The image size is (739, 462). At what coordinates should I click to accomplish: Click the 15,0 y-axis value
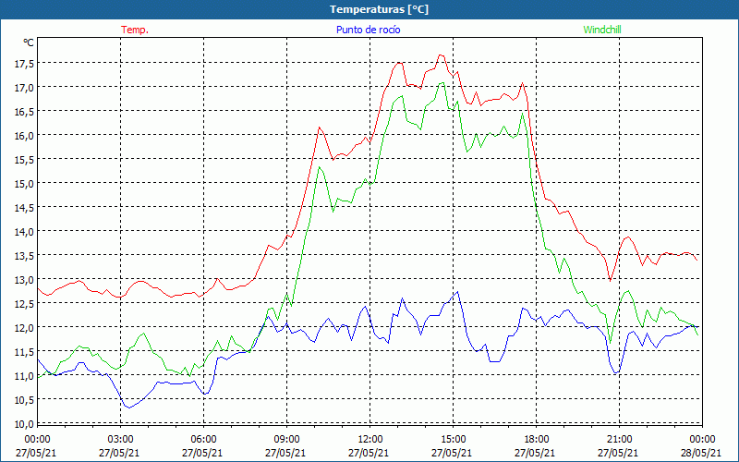pos(23,184)
